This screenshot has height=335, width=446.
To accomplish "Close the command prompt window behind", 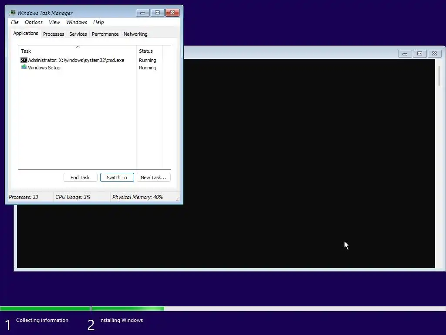I will click(x=434, y=54).
